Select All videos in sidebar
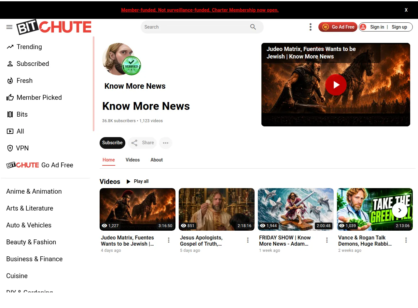The image size is (418, 308). click(15, 131)
